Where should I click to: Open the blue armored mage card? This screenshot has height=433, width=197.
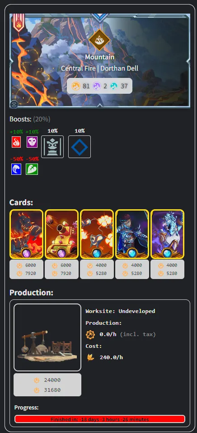[132, 234]
